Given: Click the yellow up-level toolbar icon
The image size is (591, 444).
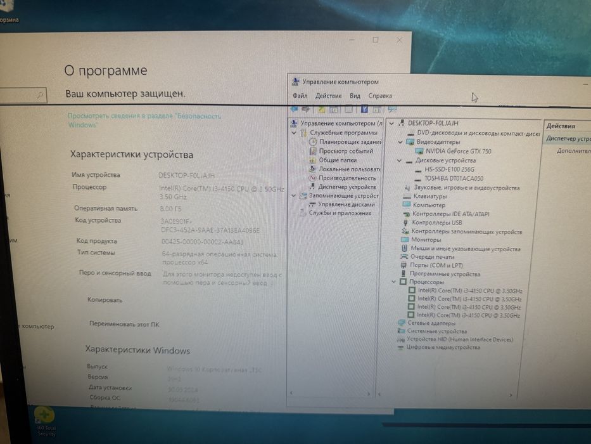Looking at the screenshot, I should click(321, 110).
